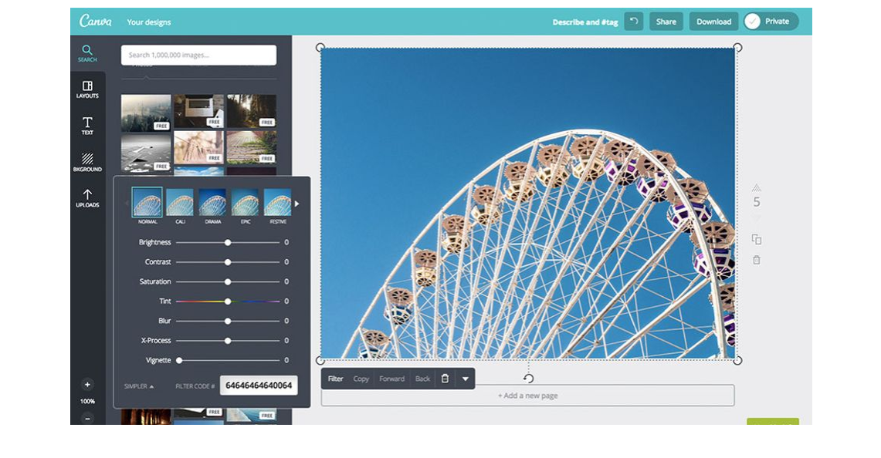Select the Text tool in the sidebar
This screenshot has height=458, width=881.
click(x=87, y=126)
